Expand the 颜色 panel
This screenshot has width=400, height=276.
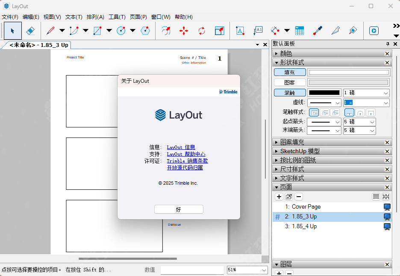[x=286, y=54]
